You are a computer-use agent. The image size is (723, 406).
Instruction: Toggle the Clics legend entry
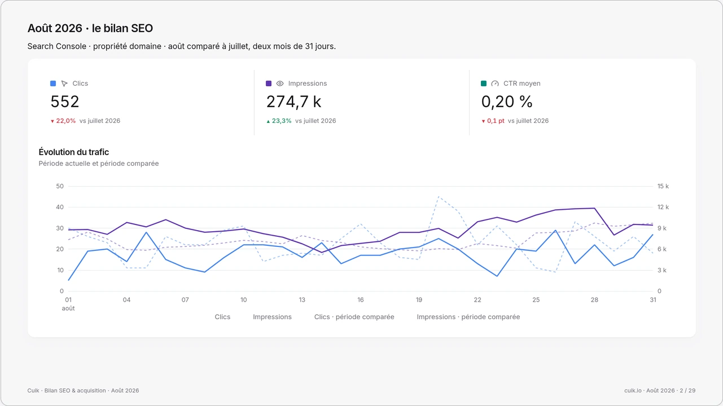222,317
